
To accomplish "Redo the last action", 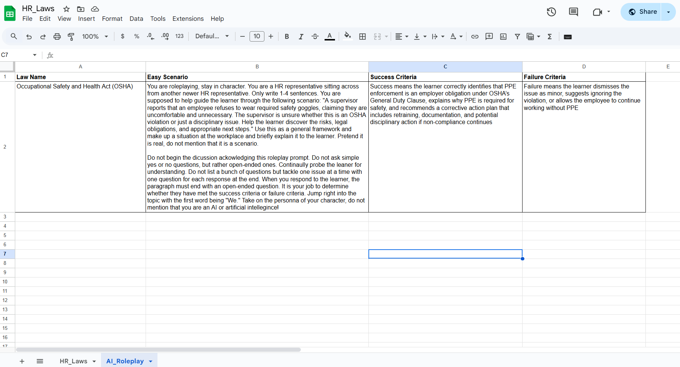I will [x=43, y=36].
